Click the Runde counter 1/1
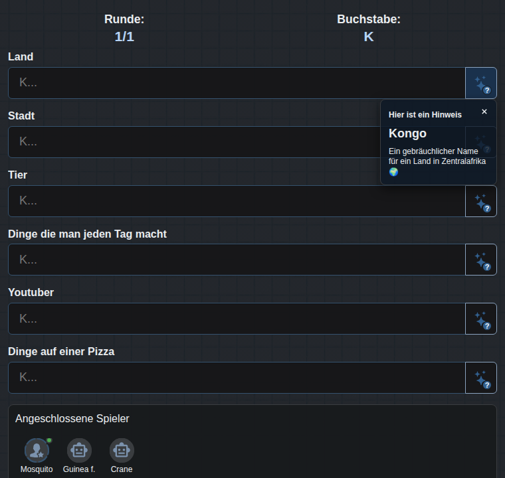 pos(124,37)
